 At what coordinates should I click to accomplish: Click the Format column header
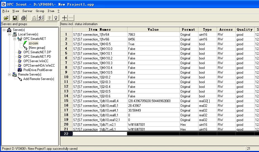pos(189,30)
